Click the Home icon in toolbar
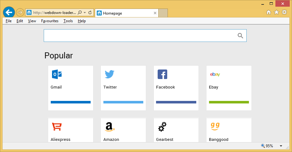 click(268, 12)
